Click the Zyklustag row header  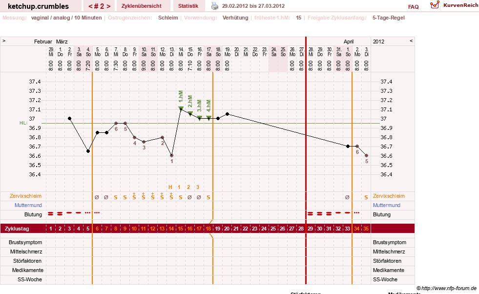(17, 229)
